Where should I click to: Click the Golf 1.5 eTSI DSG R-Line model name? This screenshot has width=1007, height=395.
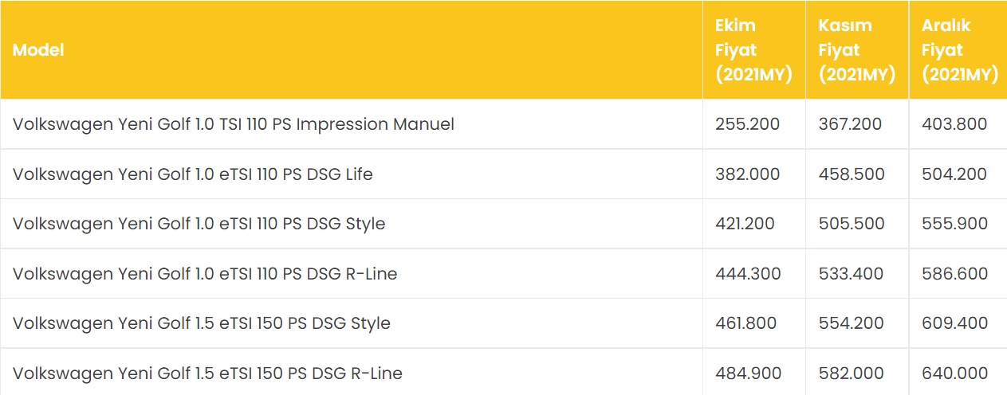207,373
